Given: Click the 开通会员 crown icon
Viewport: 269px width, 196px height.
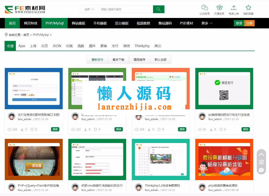Looking at the screenshot, I should pos(219,7).
